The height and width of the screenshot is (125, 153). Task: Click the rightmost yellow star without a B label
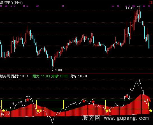point(151,111)
